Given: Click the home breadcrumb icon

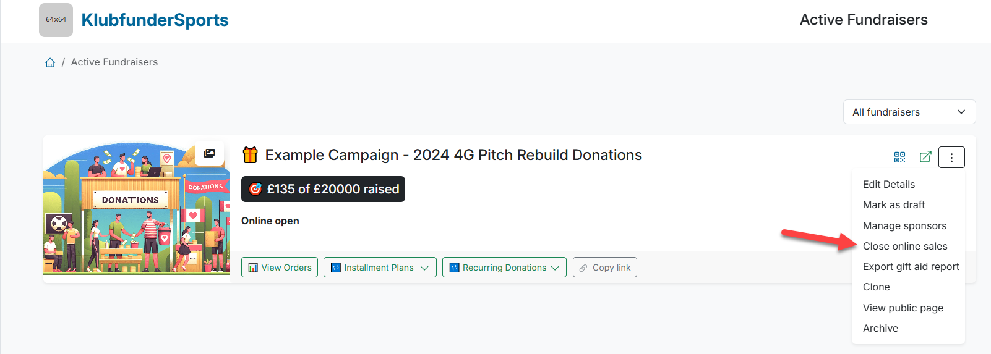Looking at the screenshot, I should coord(50,62).
